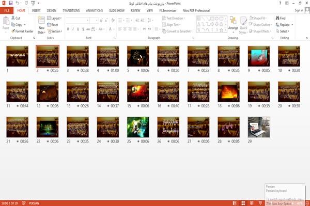Image resolution: width=310 pixels, height=206 pixels.
Task: Switch to the INSERT tab
Action: pos(36,10)
